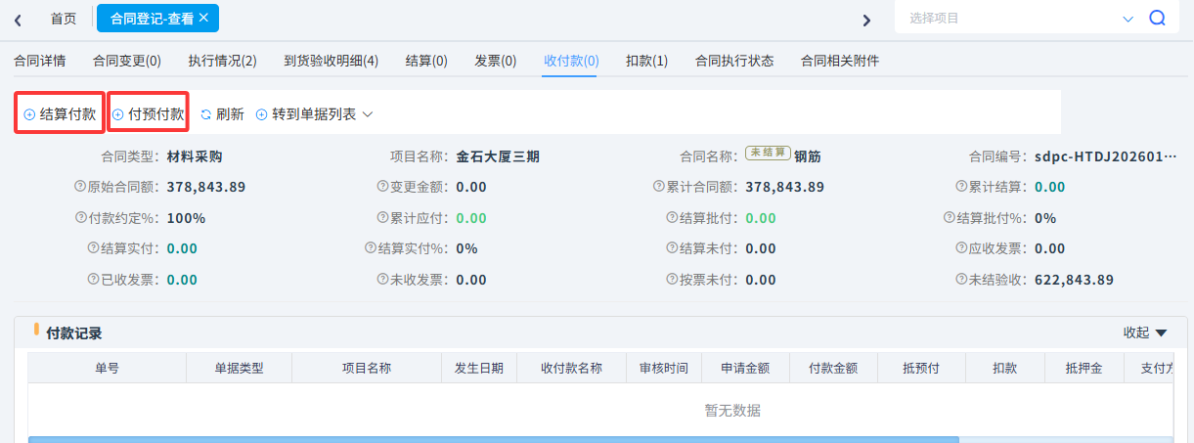This screenshot has width=1194, height=443.
Task: Close the 合同登记-查看 tab
Action: pyautogui.click(x=203, y=18)
